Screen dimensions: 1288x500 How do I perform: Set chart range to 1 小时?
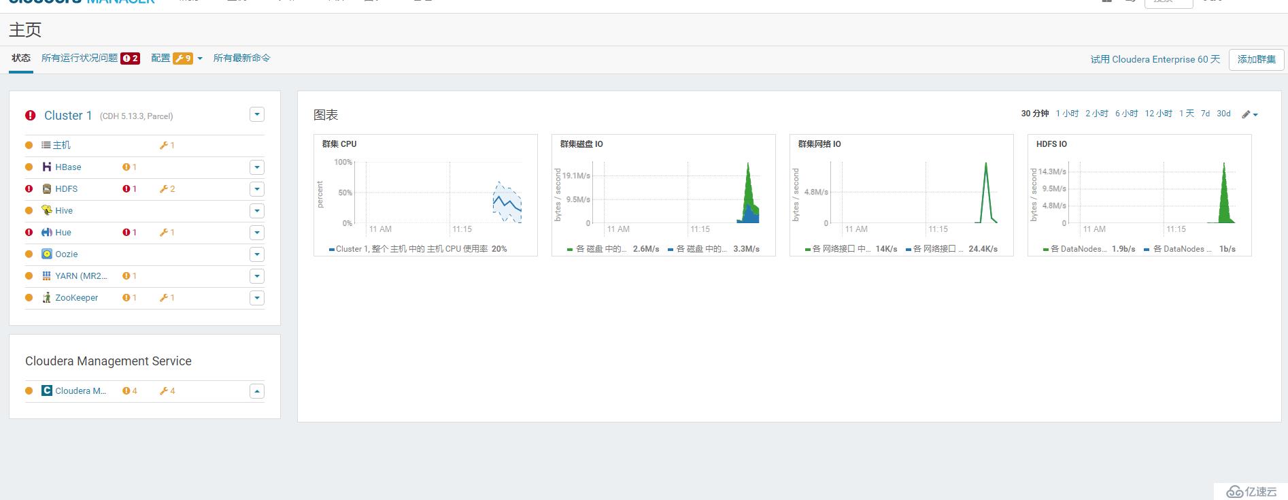pyautogui.click(x=1067, y=114)
